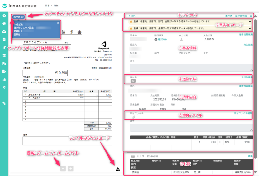Click the attachment paperclip icon
Screen dimensions: 259x176
(134, 117)
